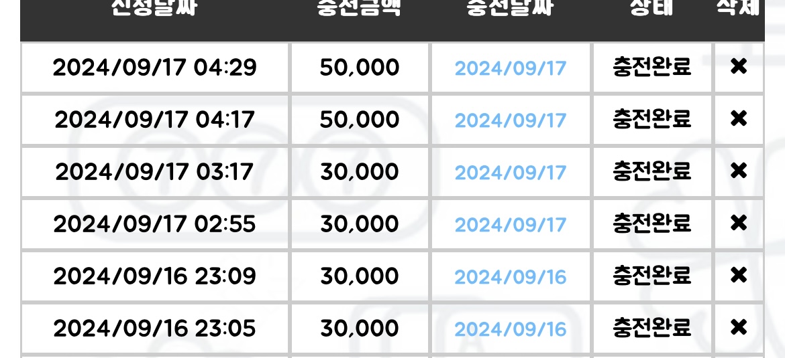Image resolution: width=785 pixels, height=358 pixels.
Task: Open charge date link for 04:29 row
Action: pos(510,68)
